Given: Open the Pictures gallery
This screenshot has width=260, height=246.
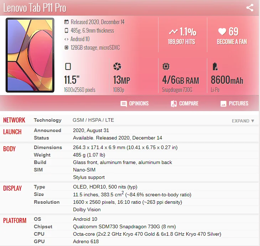Looking at the screenshot, I should (x=234, y=104).
